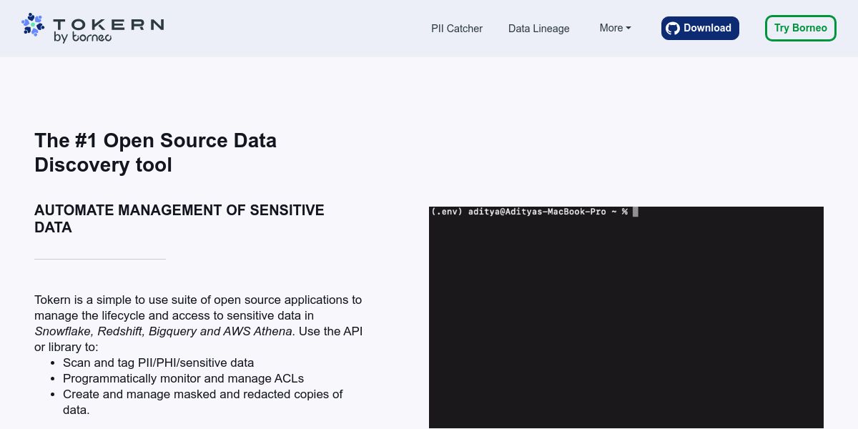Click the GitHub icon in Download button

tap(673, 29)
